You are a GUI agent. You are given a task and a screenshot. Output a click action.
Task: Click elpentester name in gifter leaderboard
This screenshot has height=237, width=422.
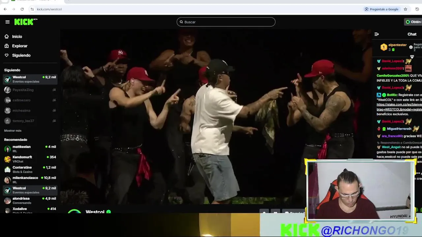click(398, 45)
